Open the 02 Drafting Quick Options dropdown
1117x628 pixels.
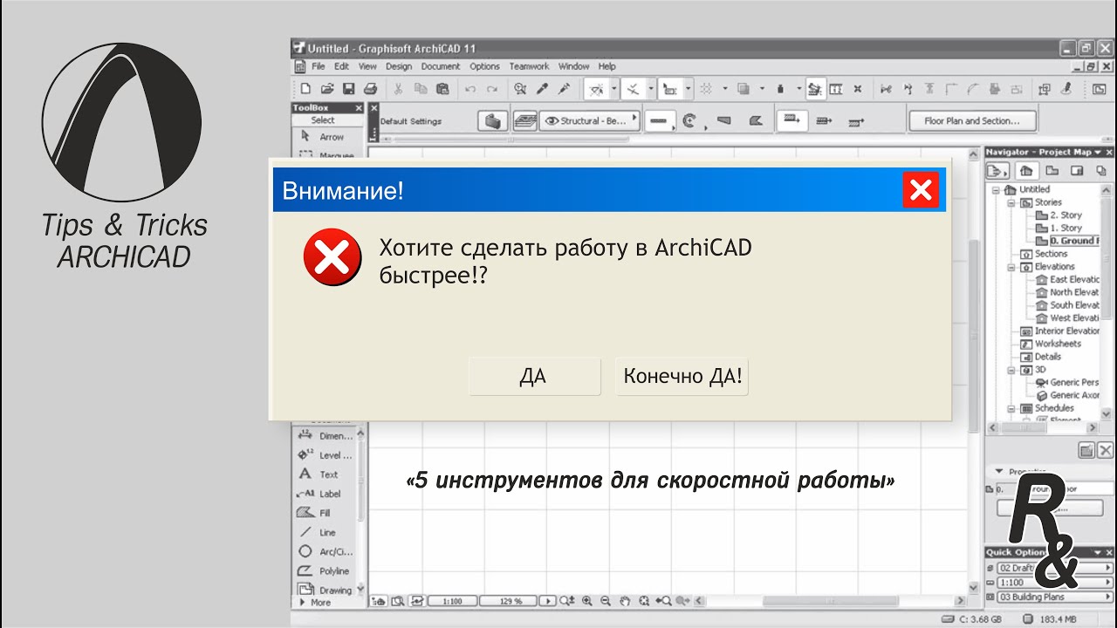(1055, 568)
